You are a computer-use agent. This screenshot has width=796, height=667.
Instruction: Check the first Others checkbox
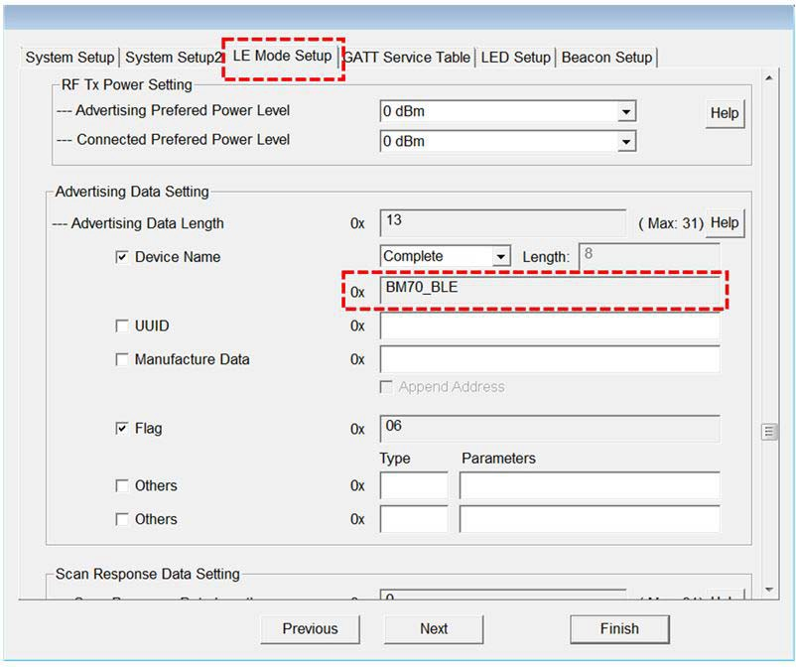(x=122, y=486)
